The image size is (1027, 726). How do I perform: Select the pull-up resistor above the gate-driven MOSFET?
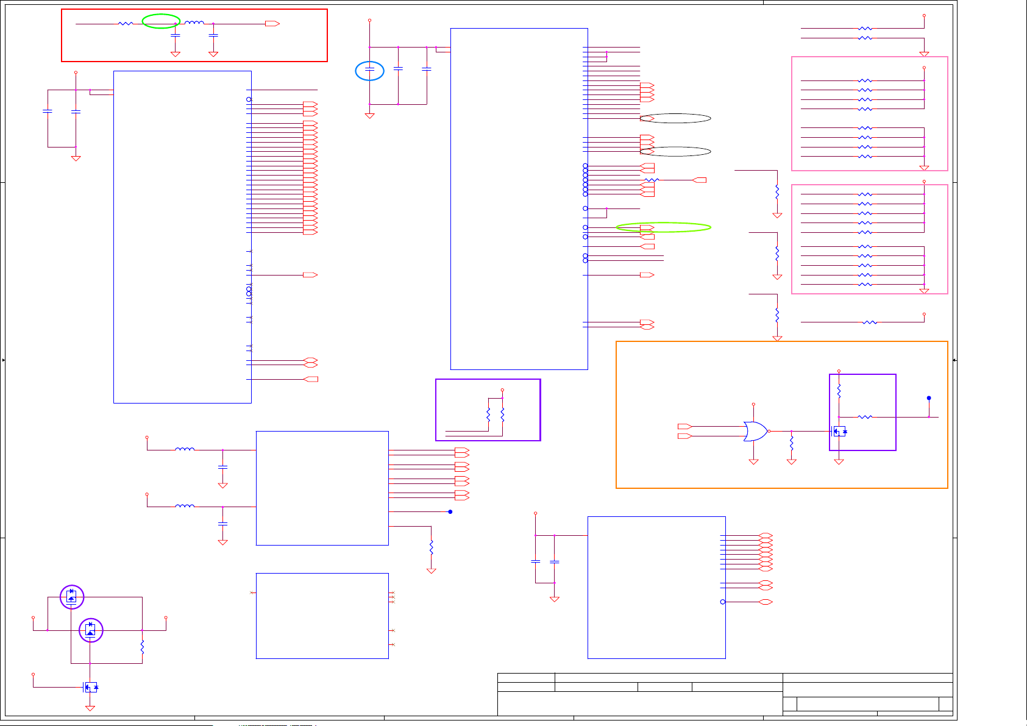(839, 391)
